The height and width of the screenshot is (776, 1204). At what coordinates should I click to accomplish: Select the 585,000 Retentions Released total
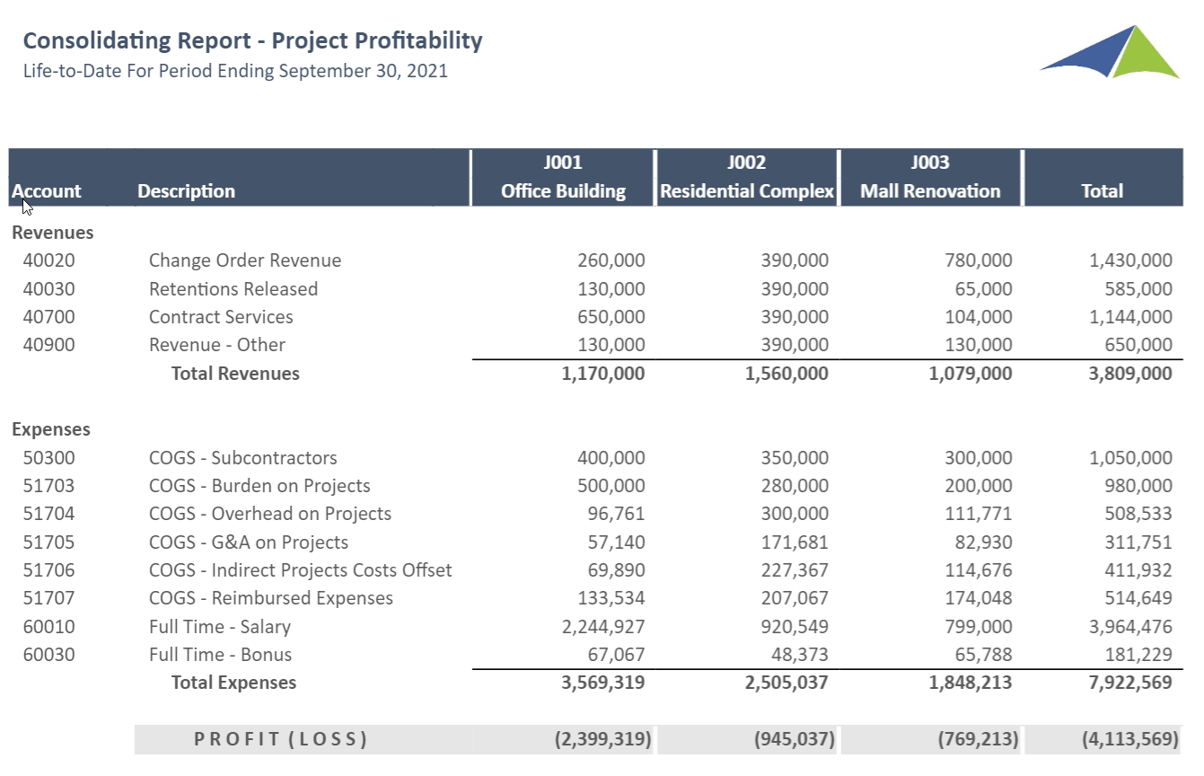coord(1138,289)
